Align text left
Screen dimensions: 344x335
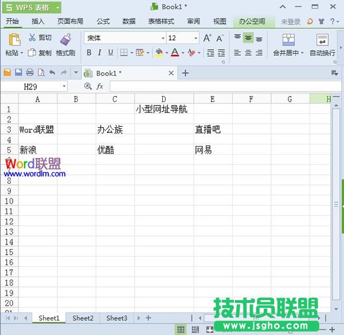(x=237, y=53)
